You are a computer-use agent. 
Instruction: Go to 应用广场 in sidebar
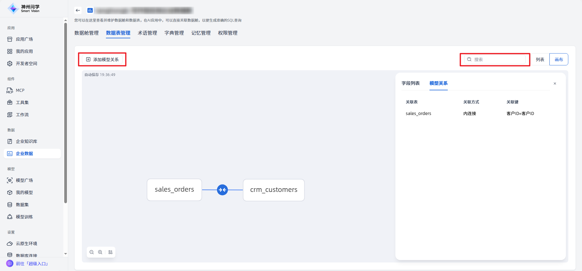pyautogui.click(x=24, y=39)
